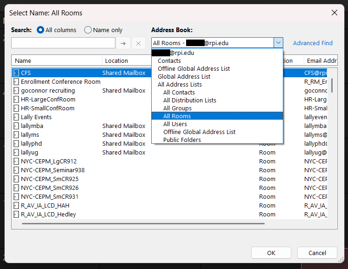Screen dimensions: 348x269
Task: Open the Advanced Find link
Action: (x=313, y=43)
